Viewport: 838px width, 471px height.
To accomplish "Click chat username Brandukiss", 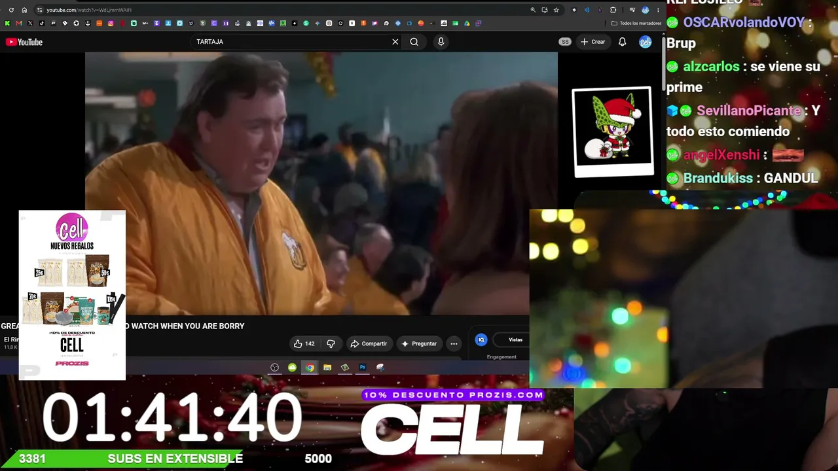I will [x=718, y=178].
